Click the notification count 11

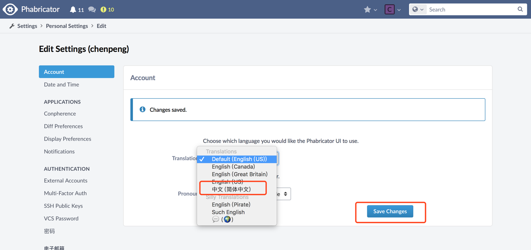pyautogui.click(x=81, y=10)
